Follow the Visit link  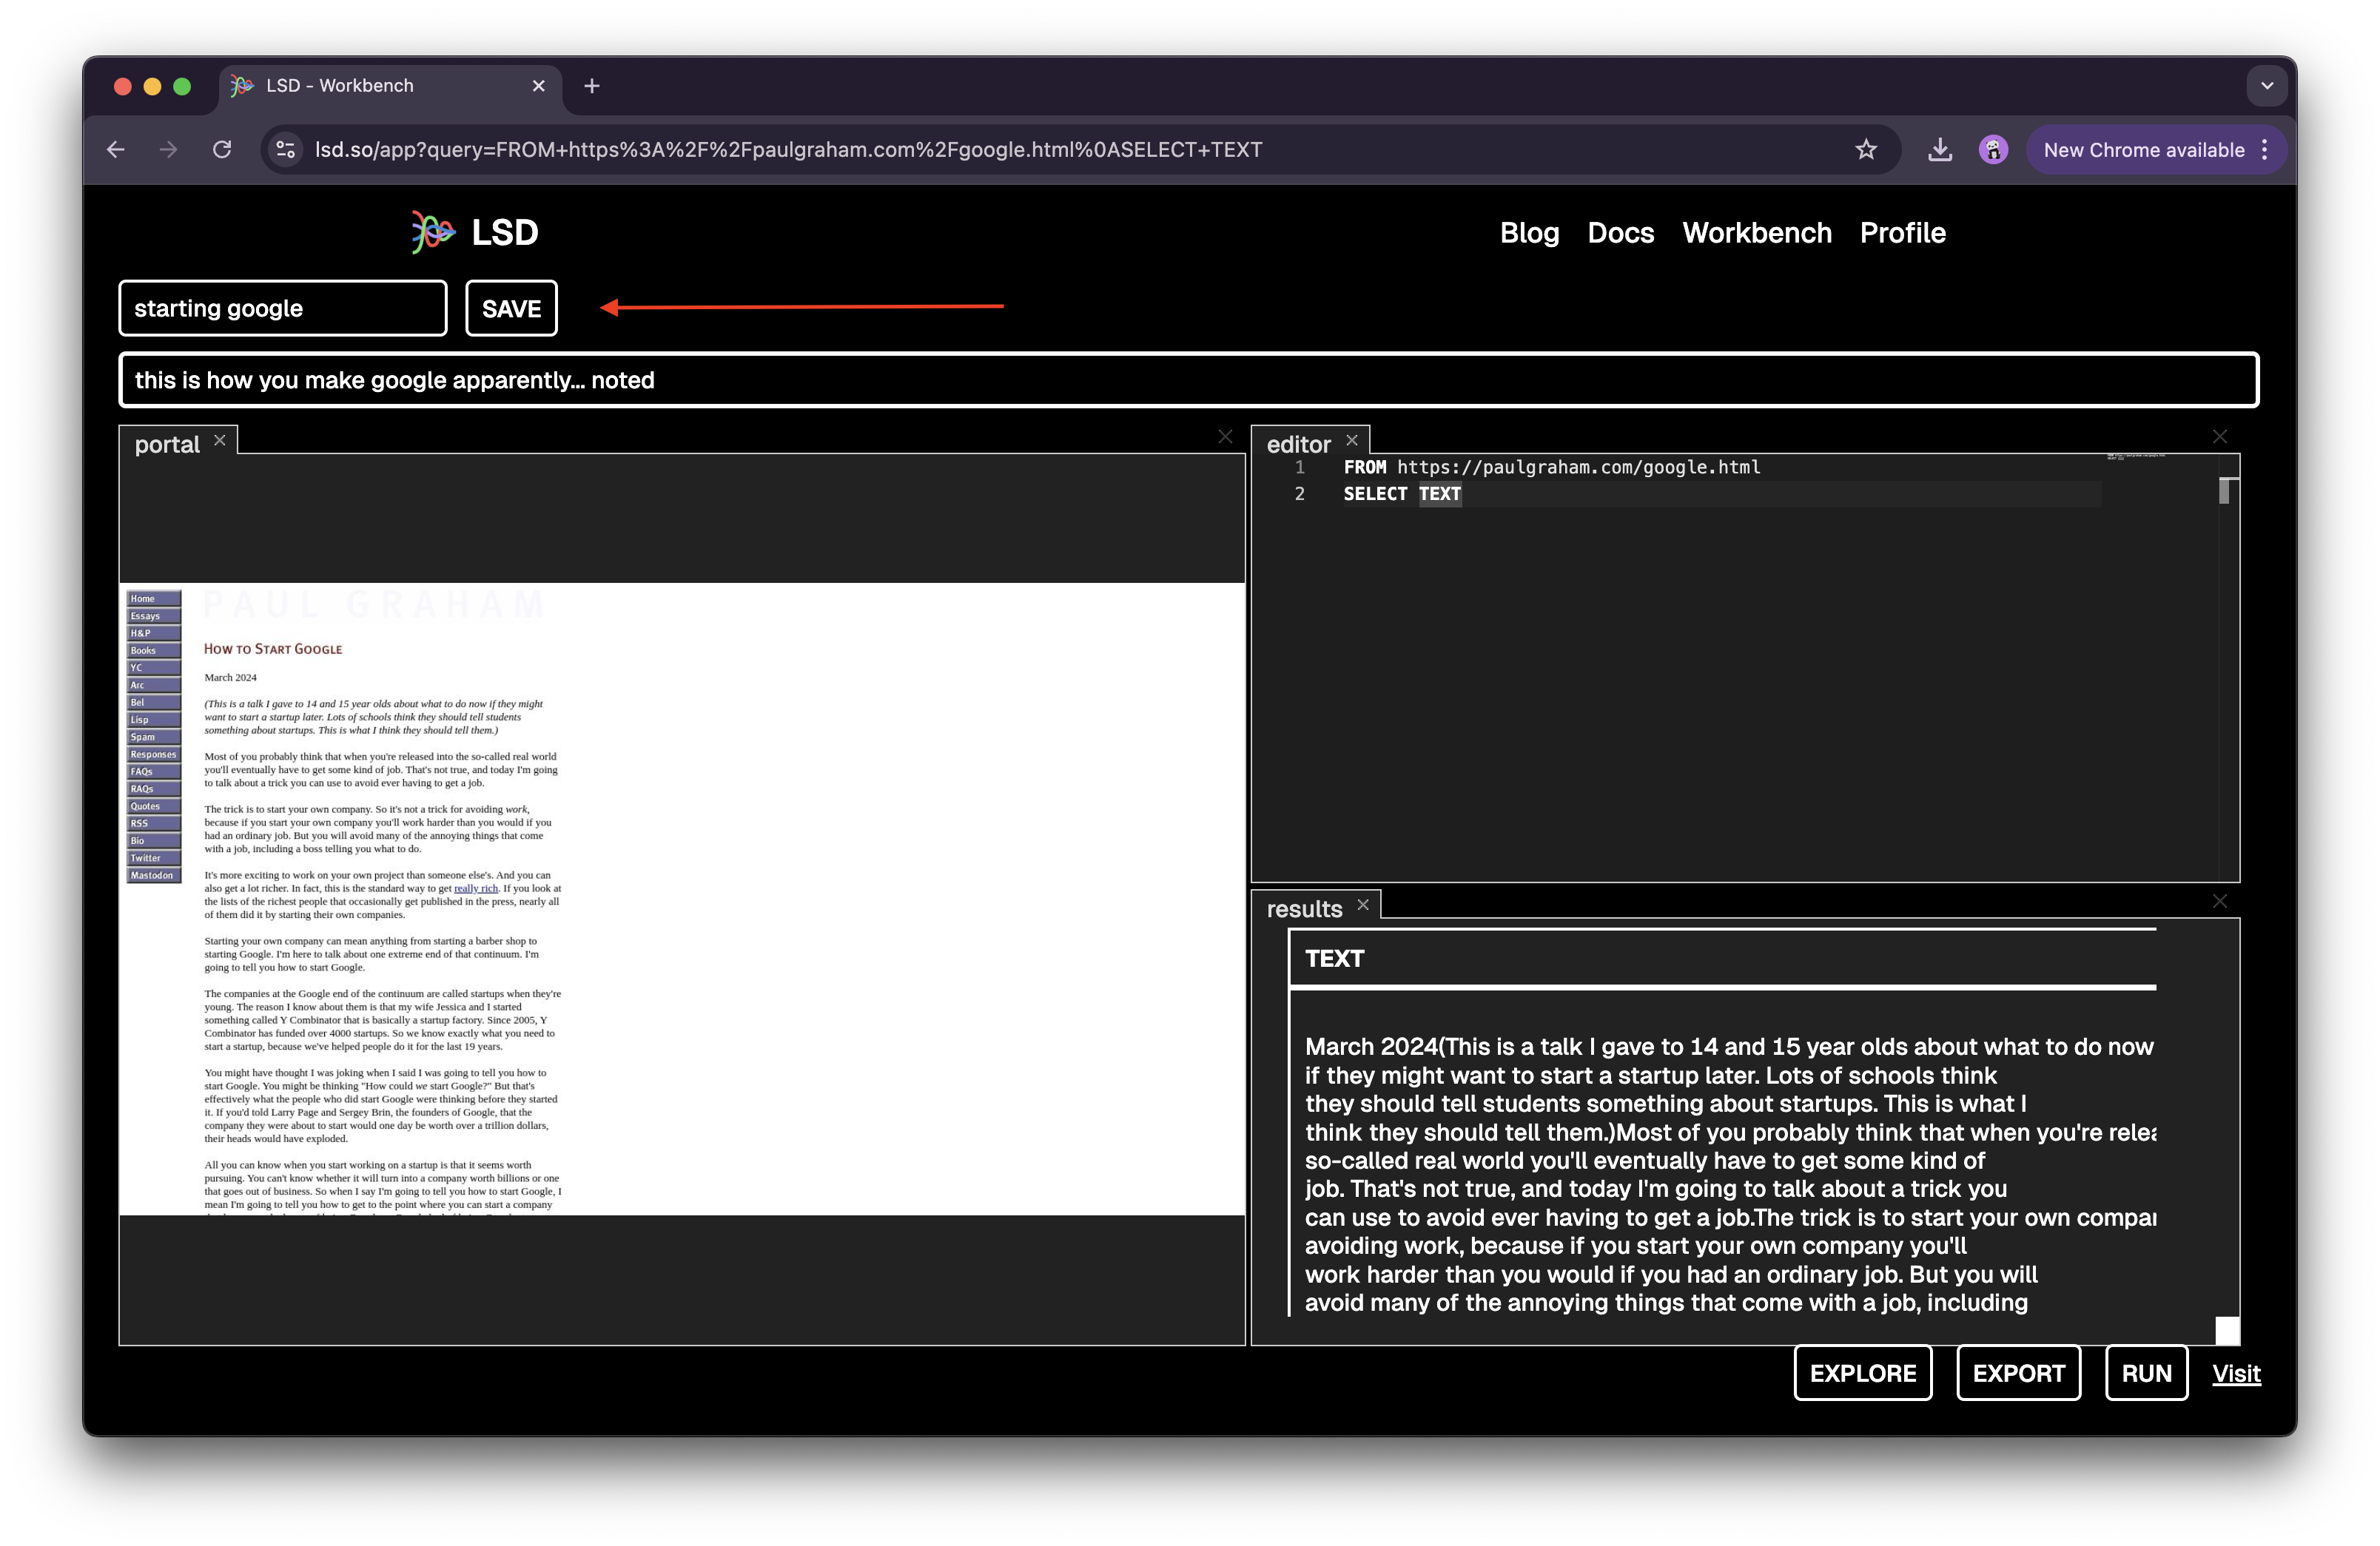click(x=2236, y=1374)
